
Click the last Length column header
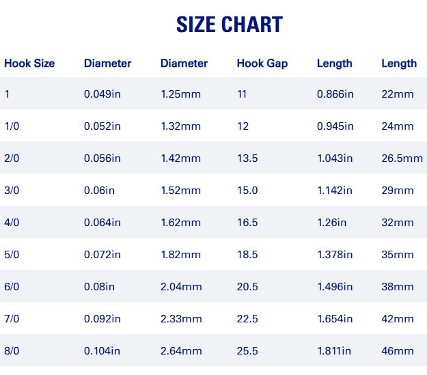tap(399, 64)
